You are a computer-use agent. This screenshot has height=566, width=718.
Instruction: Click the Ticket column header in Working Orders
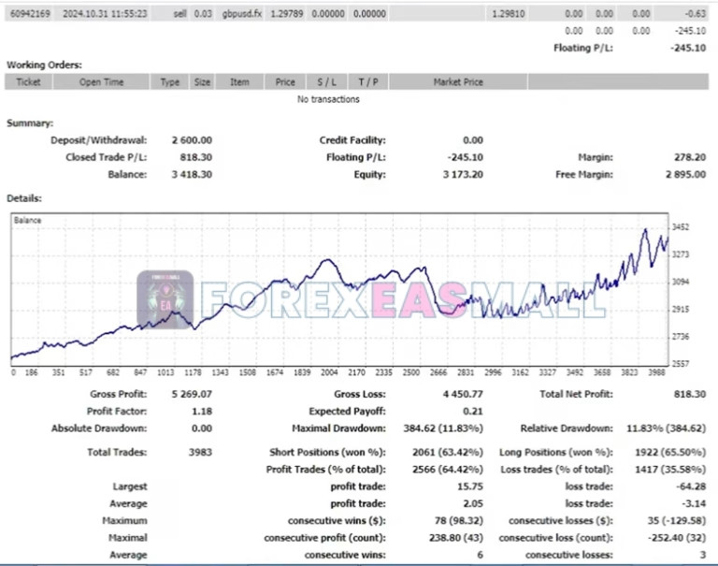click(28, 82)
